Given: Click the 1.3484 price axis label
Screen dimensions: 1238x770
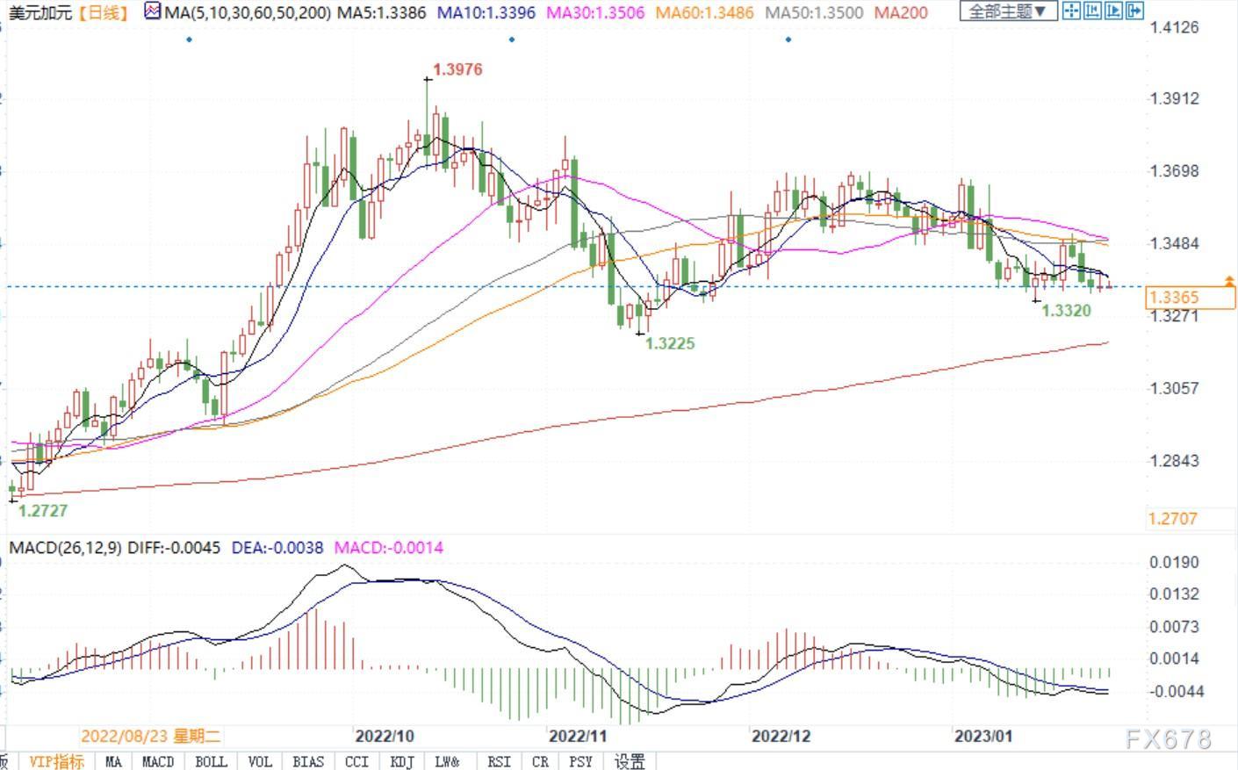Looking at the screenshot, I should pos(1175,243).
